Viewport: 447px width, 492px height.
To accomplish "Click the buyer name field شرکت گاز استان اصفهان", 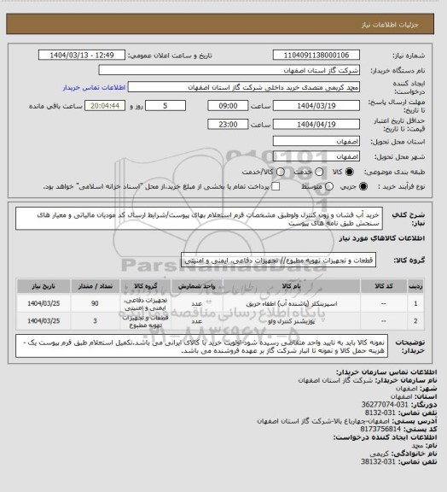I will pyautogui.click(x=229, y=70).
